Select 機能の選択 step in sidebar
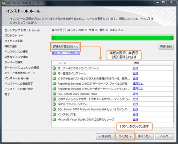 pos(11,46)
